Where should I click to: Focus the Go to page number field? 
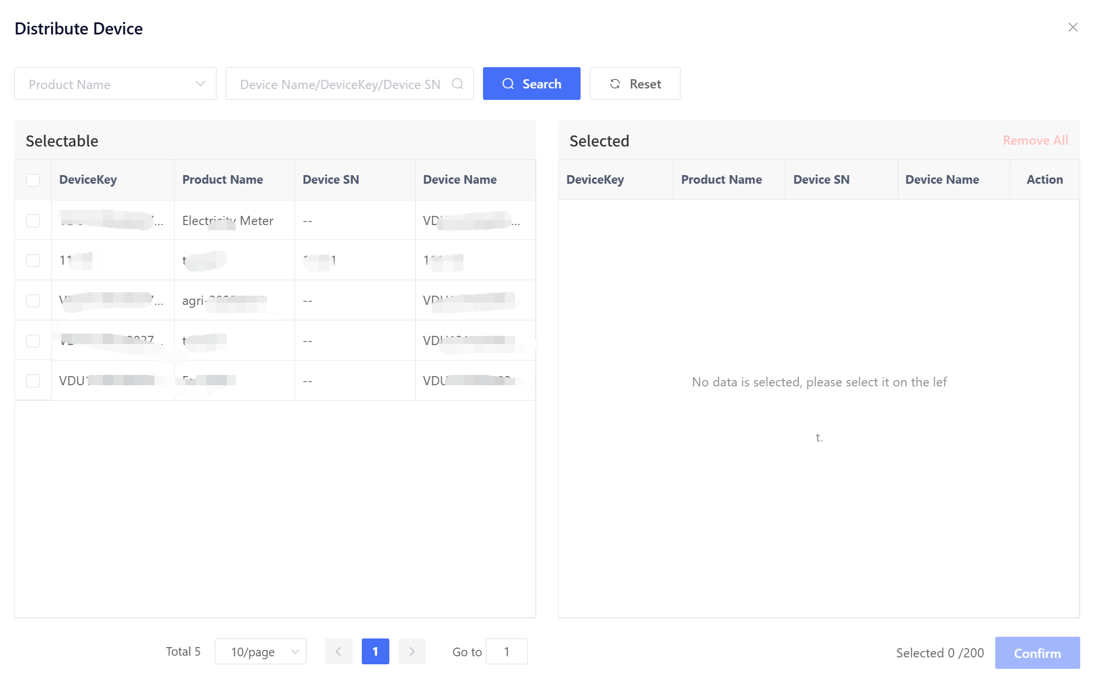click(x=506, y=651)
